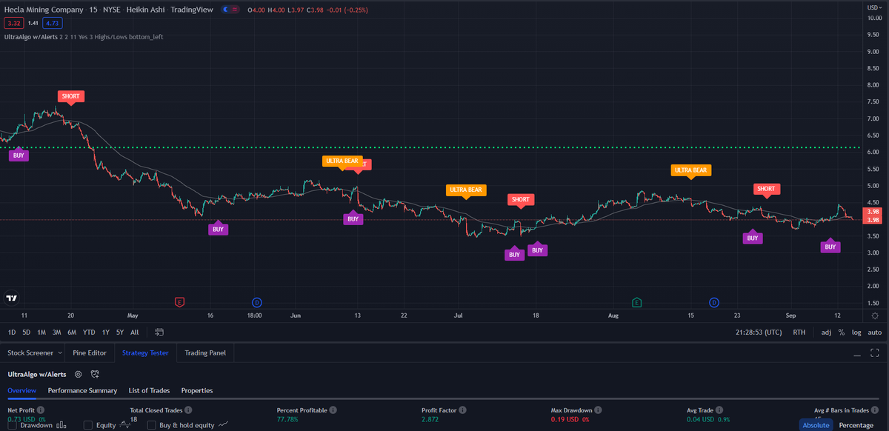The image size is (889, 431).
Task: Click the Total Closed Trades info icon
Action: click(188, 410)
